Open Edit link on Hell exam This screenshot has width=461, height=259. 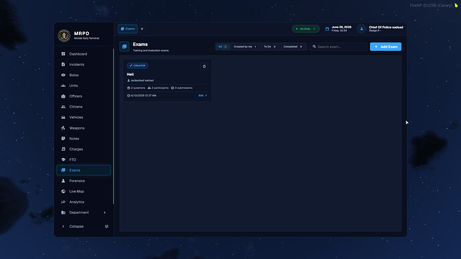(x=202, y=95)
